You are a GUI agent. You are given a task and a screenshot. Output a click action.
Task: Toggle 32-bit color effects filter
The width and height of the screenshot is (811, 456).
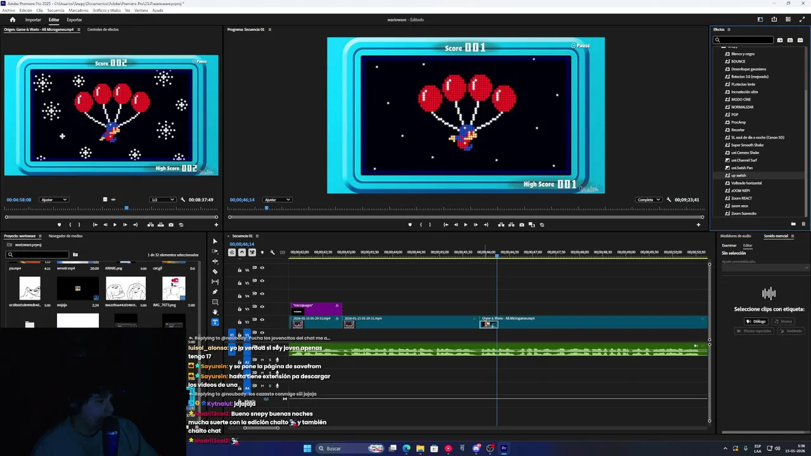pyautogui.click(x=790, y=40)
